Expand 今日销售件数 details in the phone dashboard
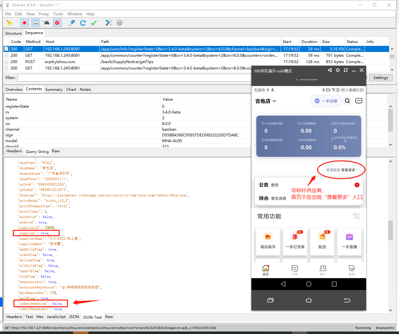This screenshot has height=334, width=399. click(x=273, y=124)
